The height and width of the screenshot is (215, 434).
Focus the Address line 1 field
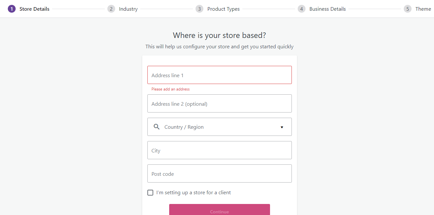(x=219, y=75)
